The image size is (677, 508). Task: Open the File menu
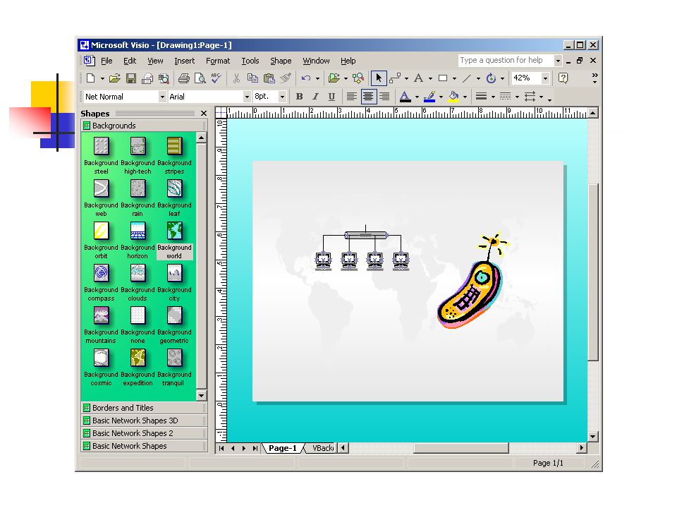[106, 61]
